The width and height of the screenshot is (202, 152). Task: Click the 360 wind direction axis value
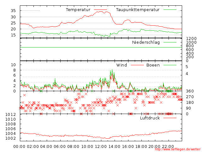(x=190, y=91)
